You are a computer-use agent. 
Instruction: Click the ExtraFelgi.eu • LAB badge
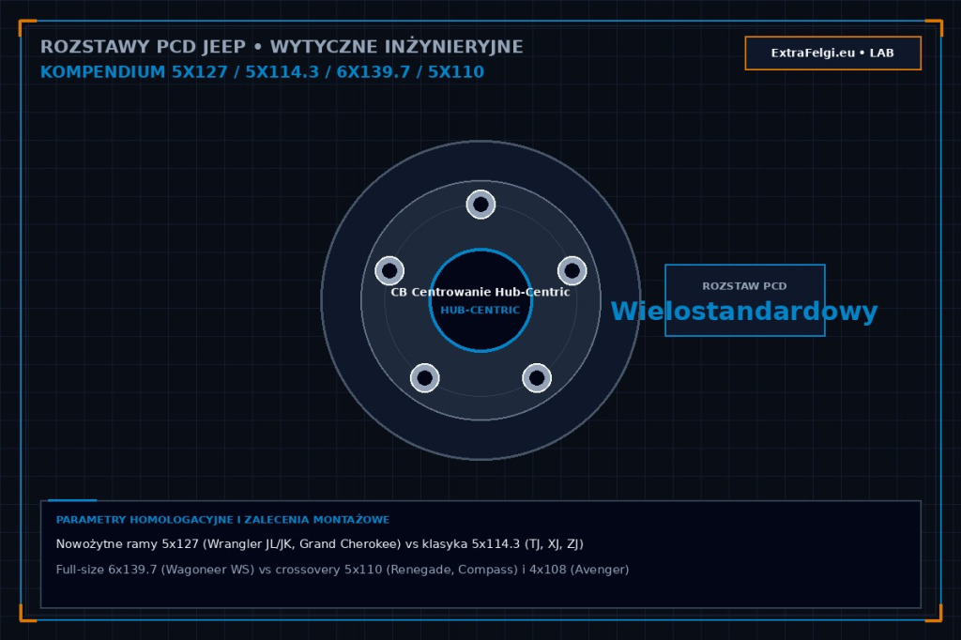point(833,53)
